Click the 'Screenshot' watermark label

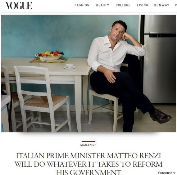pyautogui.click(x=167, y=173)
